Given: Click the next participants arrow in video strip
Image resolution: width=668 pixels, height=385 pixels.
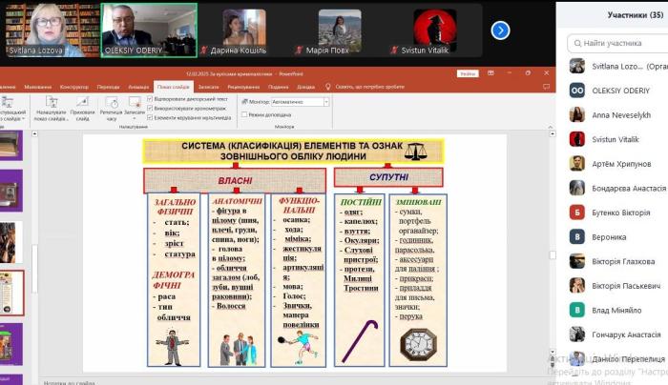Looking at the screenshot, I should (x=500, y=30).
